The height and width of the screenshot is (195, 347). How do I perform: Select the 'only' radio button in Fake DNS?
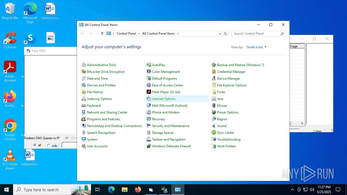click(x=49, y=145)
